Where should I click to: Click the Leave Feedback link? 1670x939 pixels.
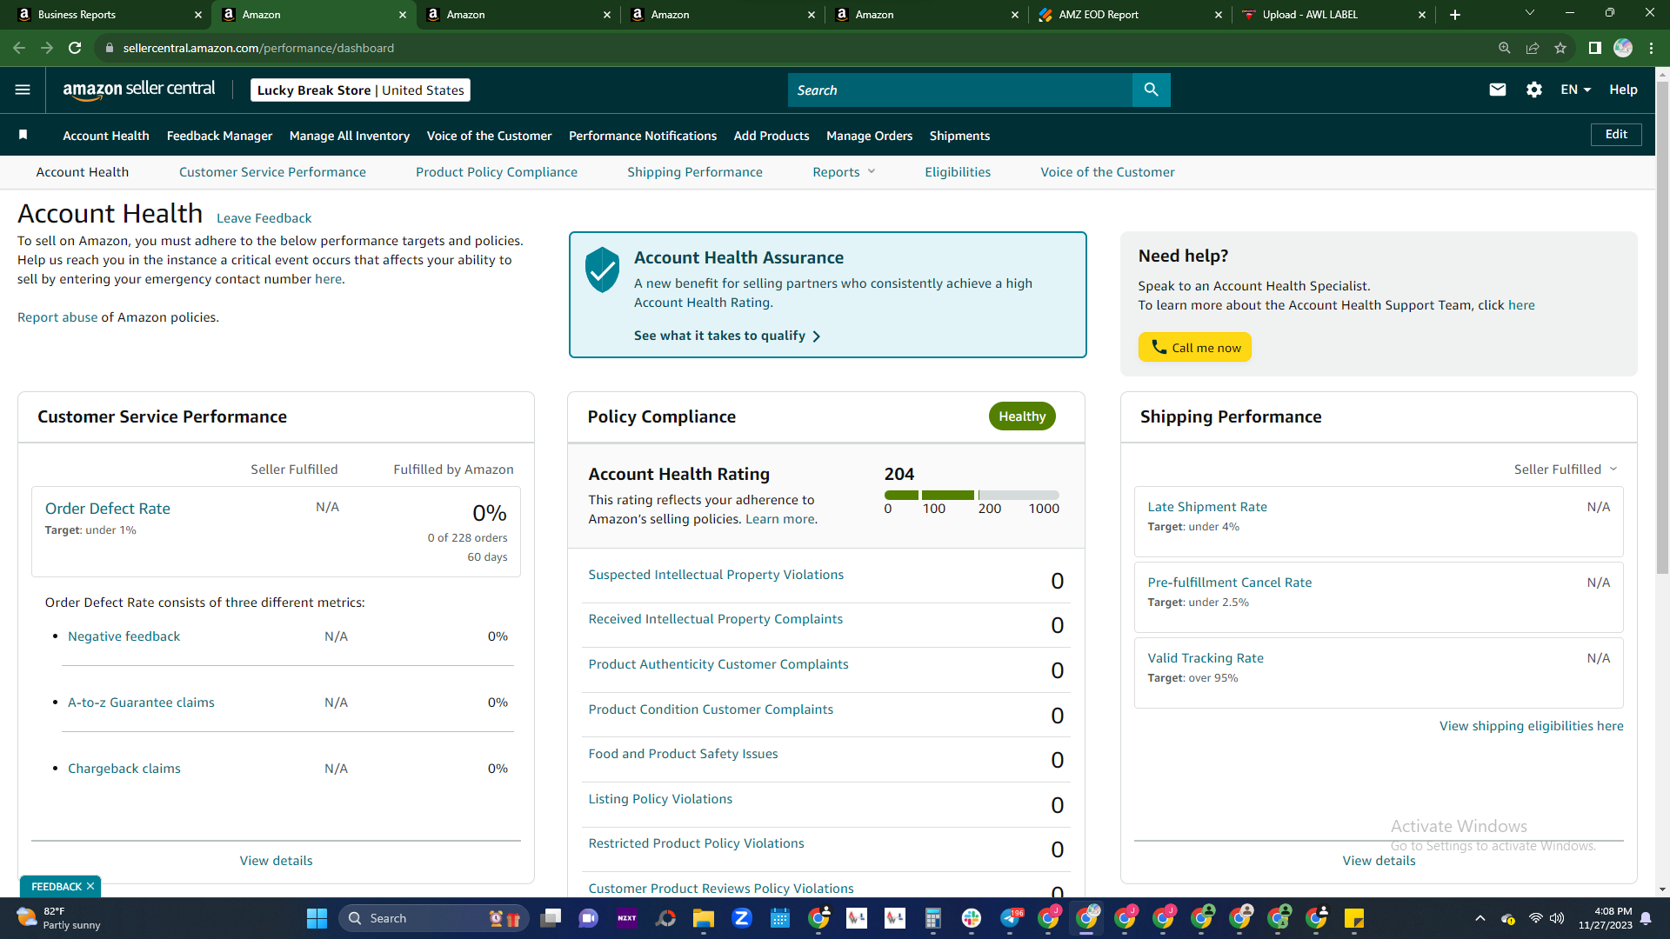[x=264, y=218]
